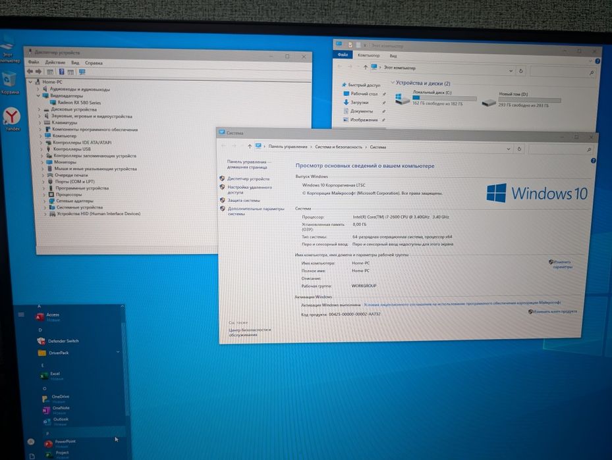Open Действие menu in Device Manager
612x460 pixels.
55,63
